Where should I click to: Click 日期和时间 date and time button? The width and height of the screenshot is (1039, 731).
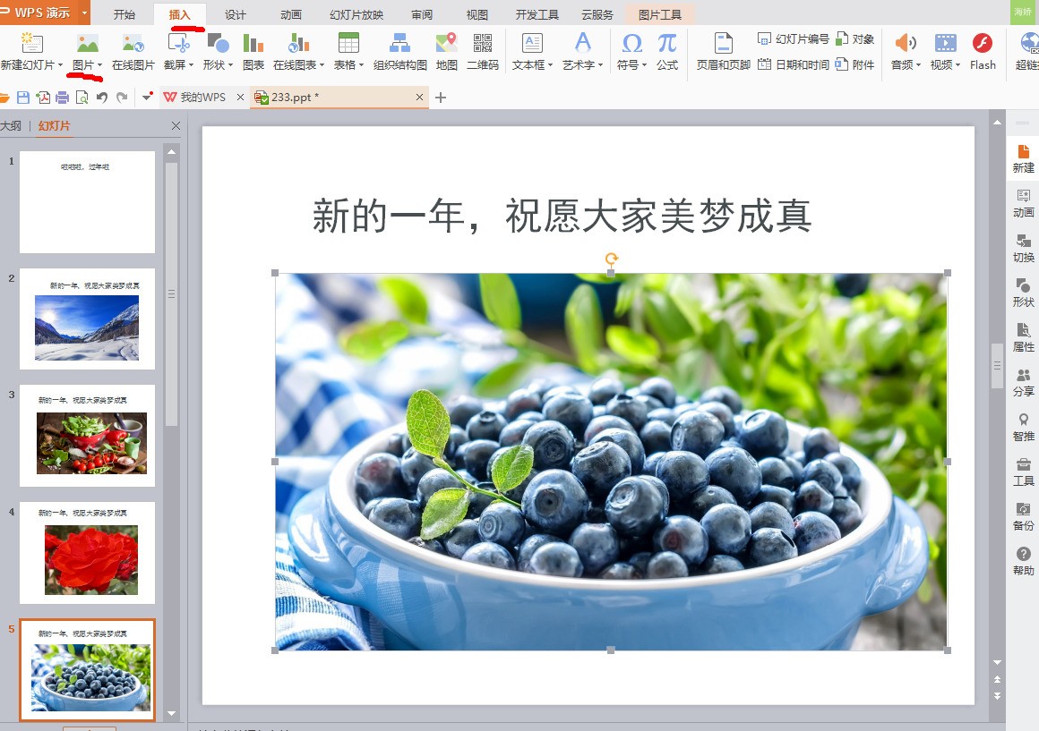pyautogui.click(x=794, y=64)
